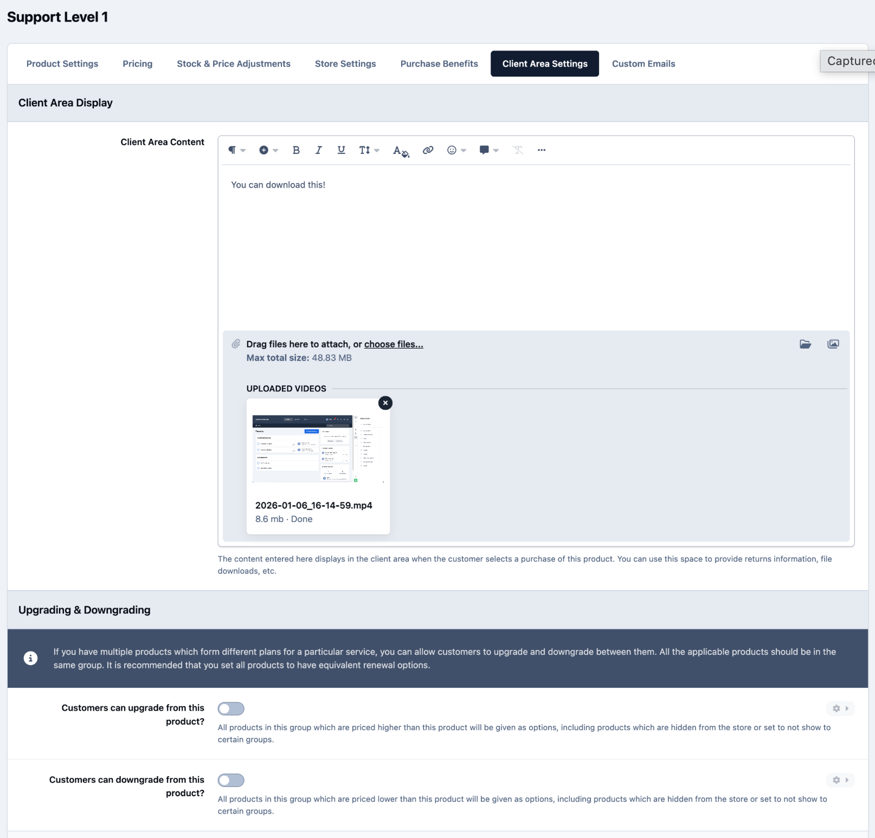Expand the insert plus dropdown
The width and height of the screenshot is (875, 838).
point(268,150)
